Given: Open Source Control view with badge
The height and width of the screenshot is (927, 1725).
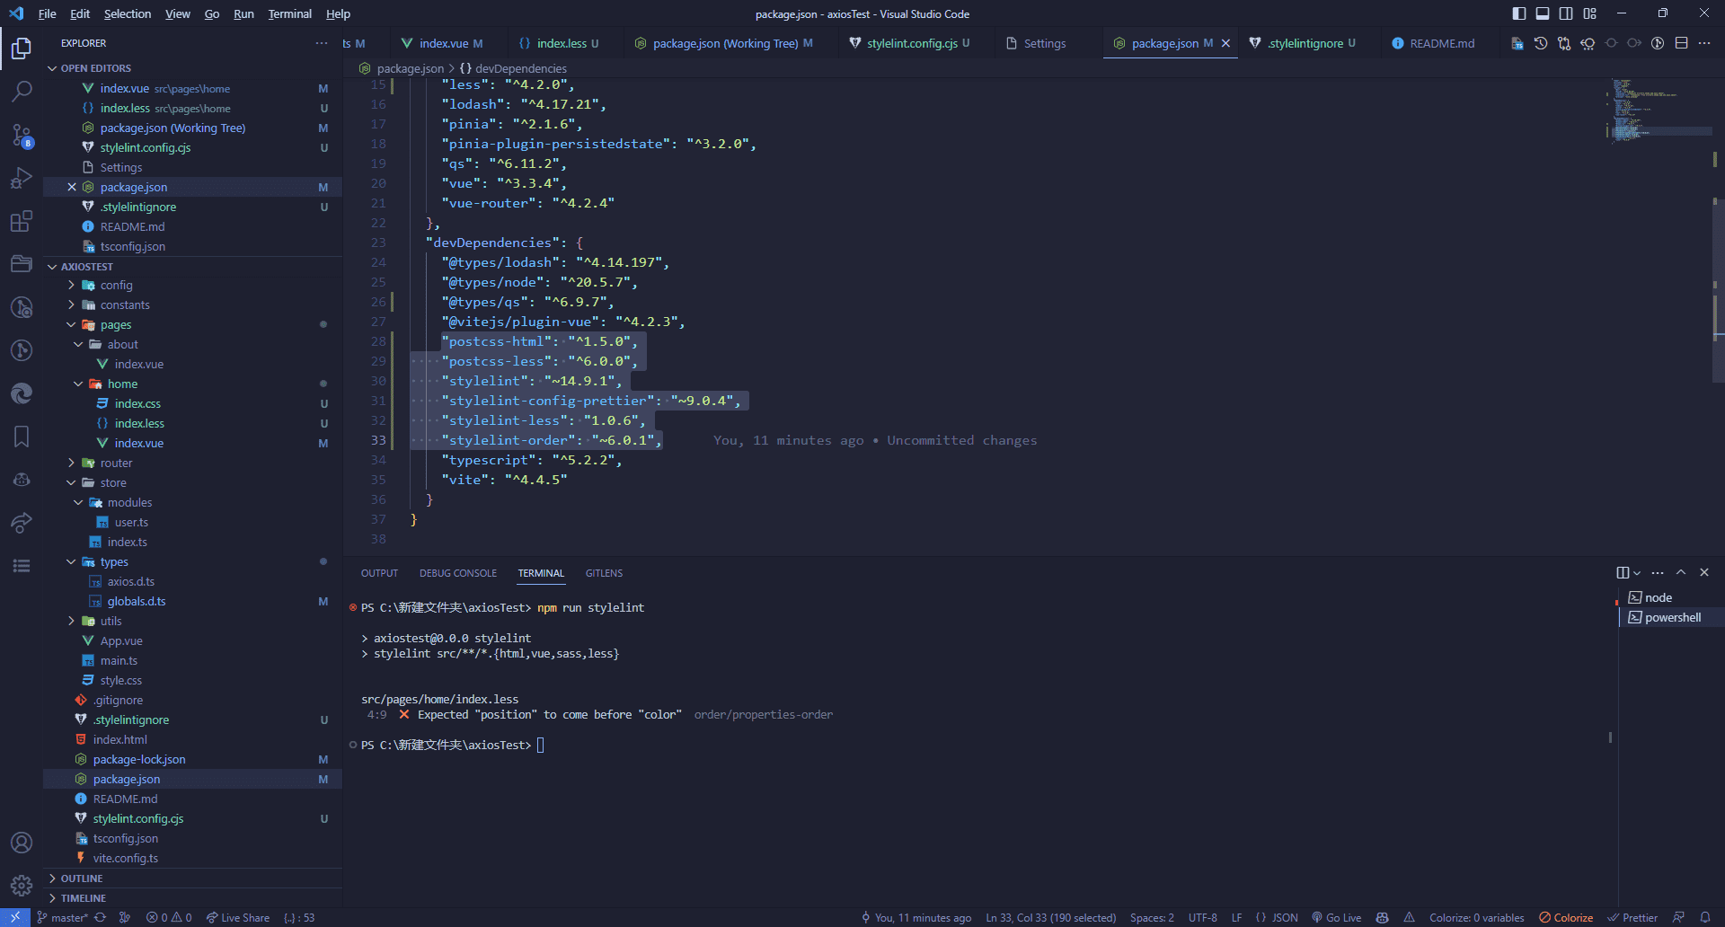Looking at the screenshot, I should (22, 135).
